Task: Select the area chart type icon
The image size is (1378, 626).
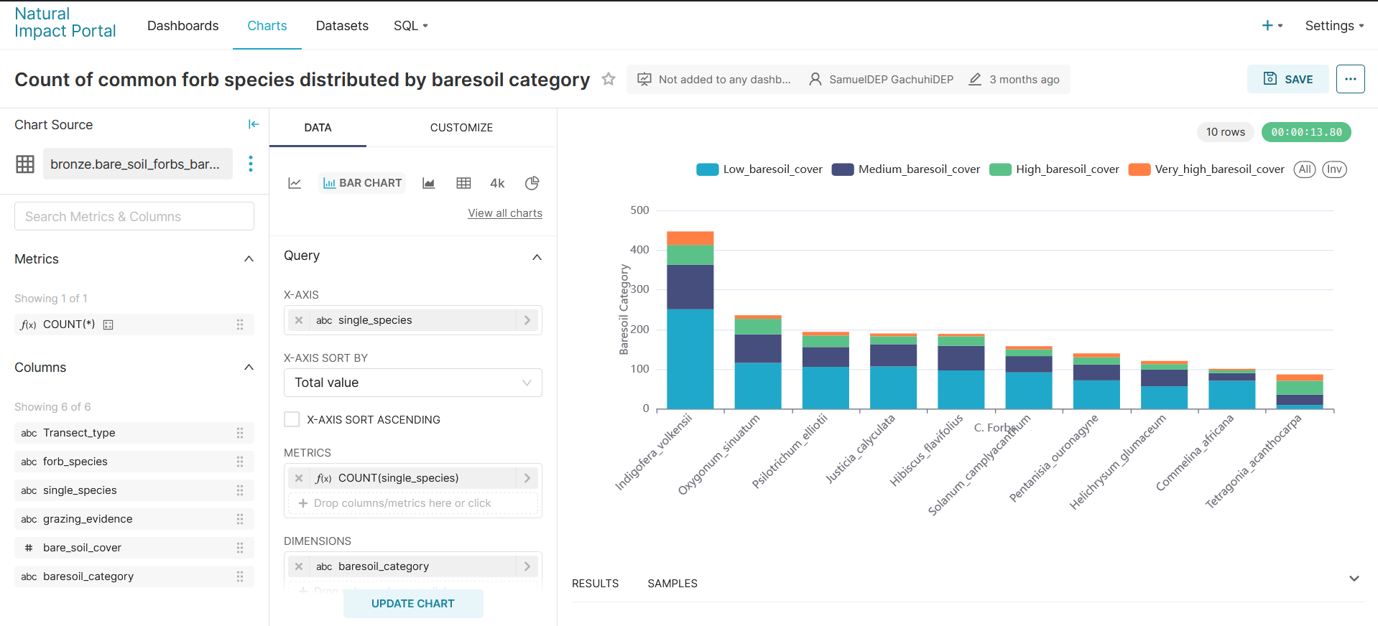Action: [429, 183]
